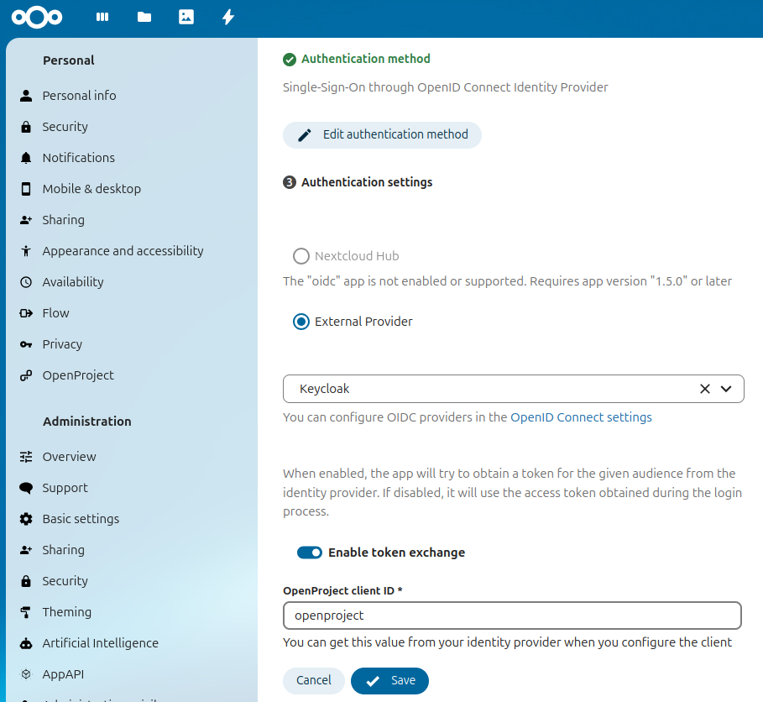This screenshot has width=763, height=702.
Task: Save the OpenProject configuration
Action: 389,680
